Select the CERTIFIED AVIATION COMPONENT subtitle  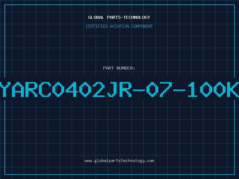coord(119,26)
